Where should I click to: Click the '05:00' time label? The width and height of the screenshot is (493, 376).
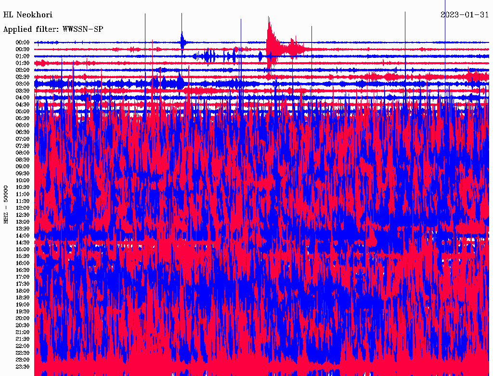[23, 111]
